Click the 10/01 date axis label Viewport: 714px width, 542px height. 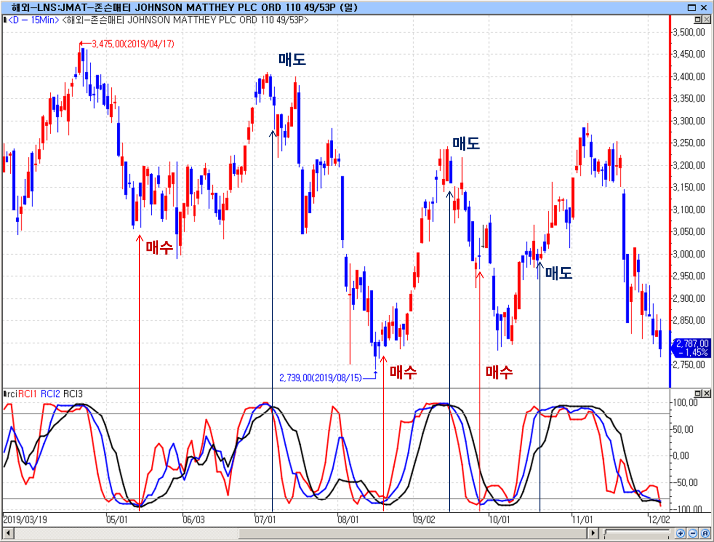499,520
